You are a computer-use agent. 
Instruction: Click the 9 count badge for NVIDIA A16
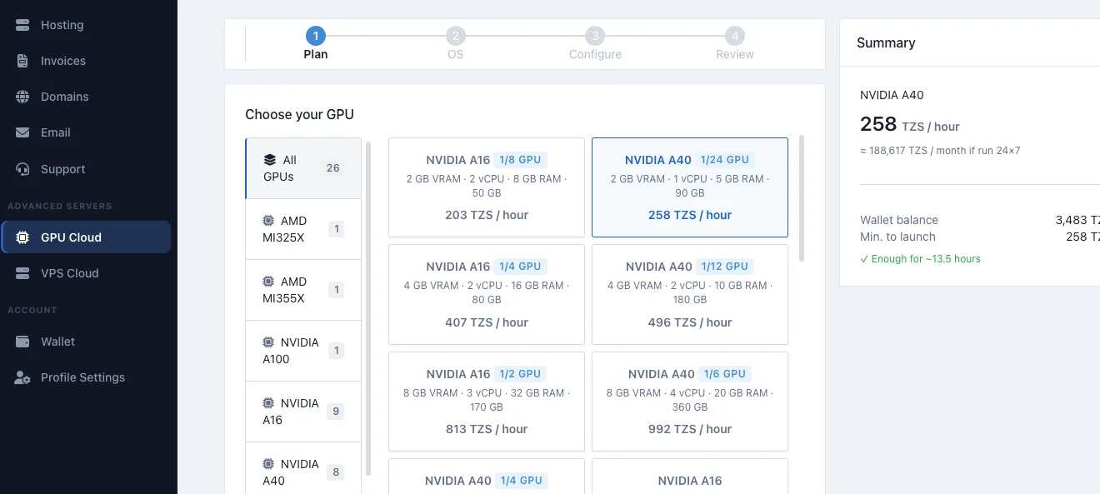coord(336,412)
